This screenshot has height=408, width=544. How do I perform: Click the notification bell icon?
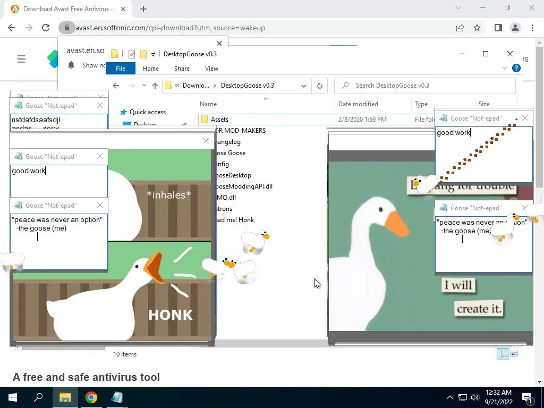(x=71, y=65)
